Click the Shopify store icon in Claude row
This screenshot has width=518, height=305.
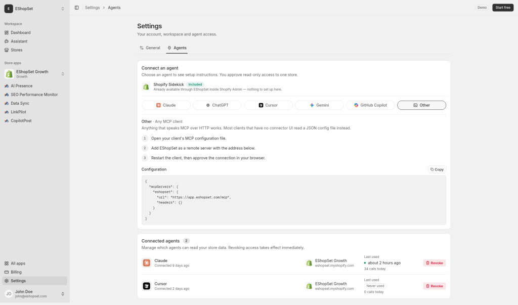(x=309, y=263)
